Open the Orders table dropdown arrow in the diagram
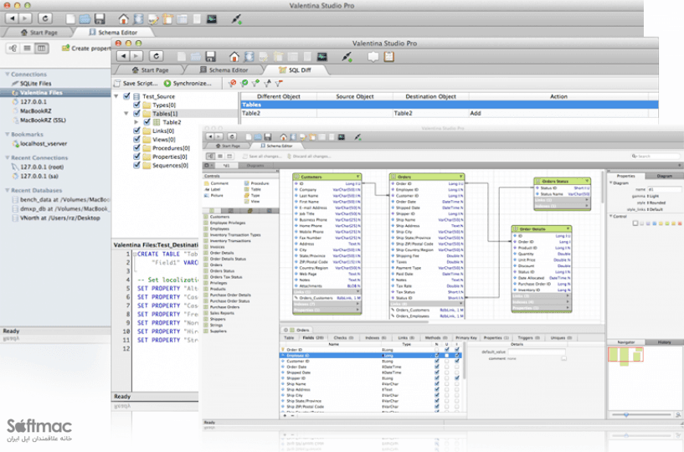 pyautogui.click(x=460, y=177)
